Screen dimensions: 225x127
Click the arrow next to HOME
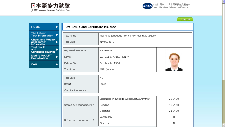click(x=57, y=27)
